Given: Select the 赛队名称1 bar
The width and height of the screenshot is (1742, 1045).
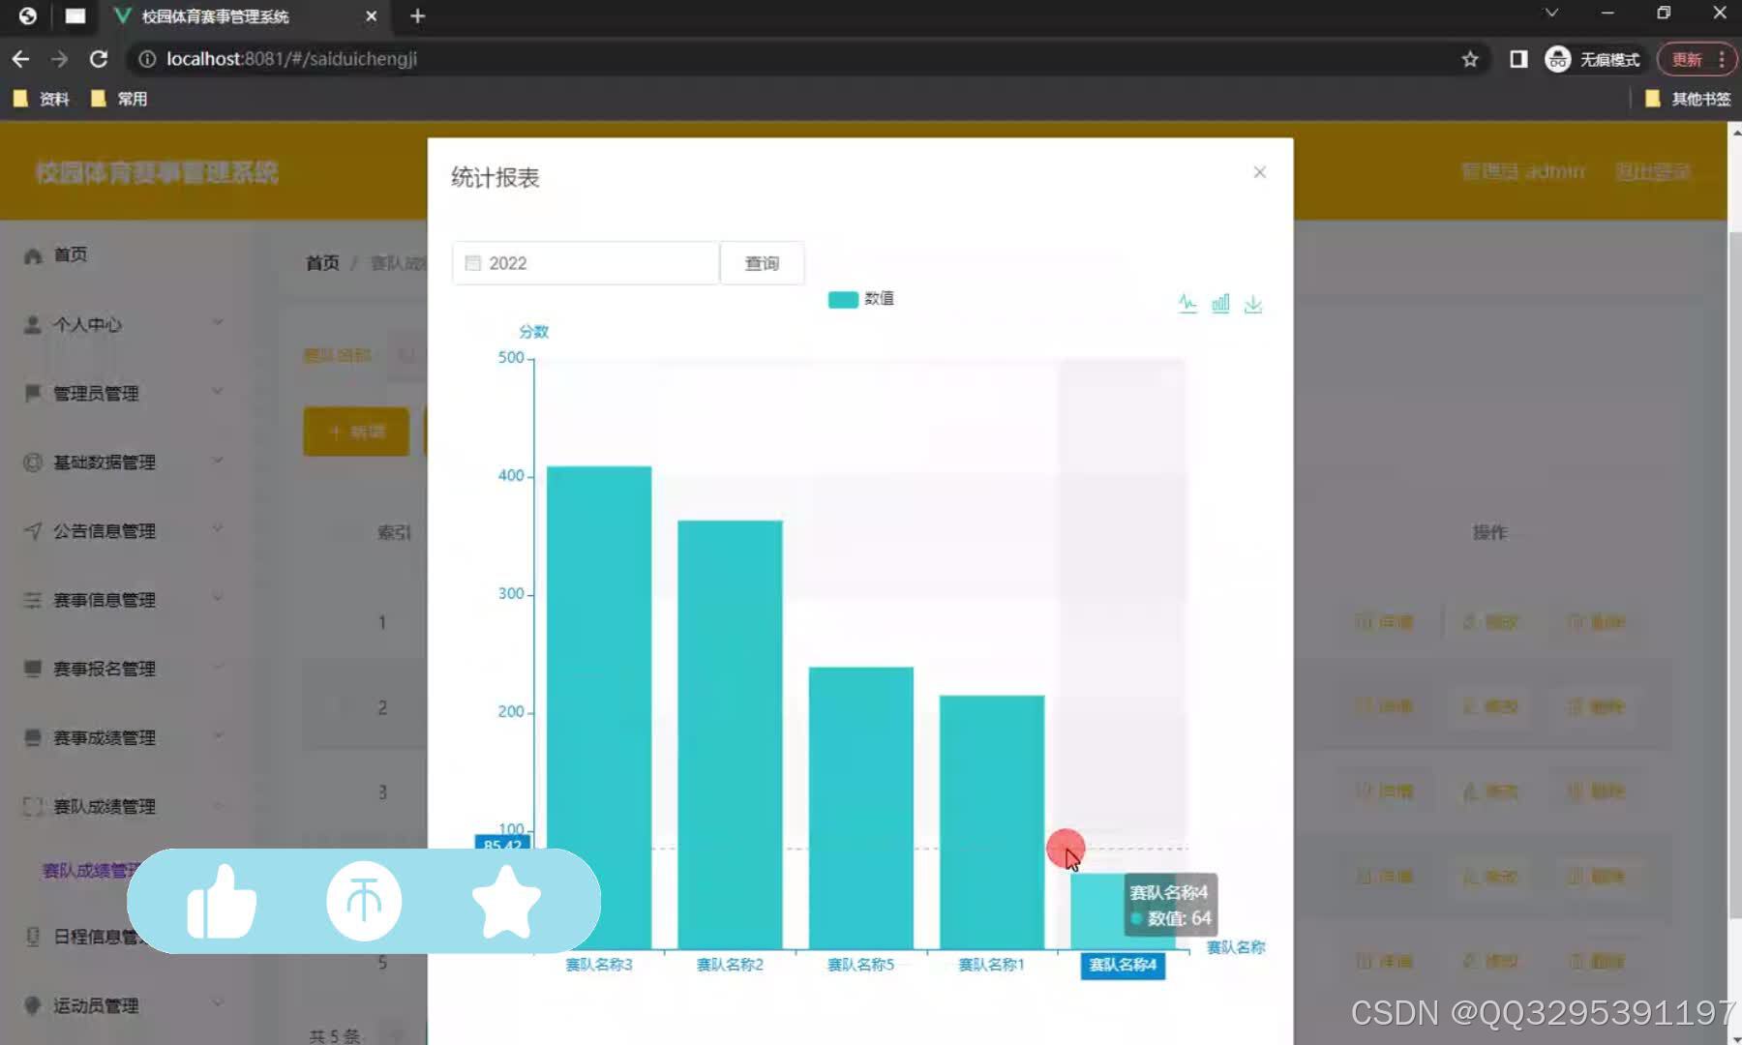Looking at the screenshot, I should 992,821.
